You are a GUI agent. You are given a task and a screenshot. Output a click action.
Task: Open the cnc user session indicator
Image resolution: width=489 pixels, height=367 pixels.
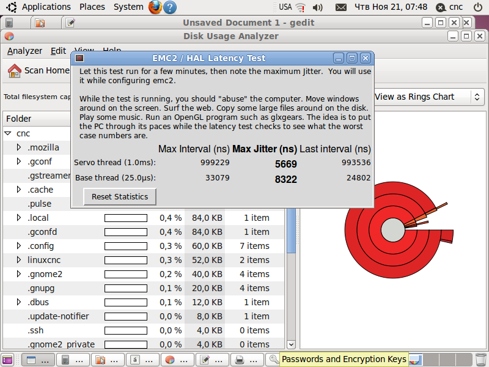pos(449,7)
